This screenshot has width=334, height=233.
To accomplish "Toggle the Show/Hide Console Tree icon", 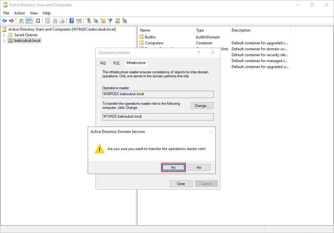I will coord(29,21).
